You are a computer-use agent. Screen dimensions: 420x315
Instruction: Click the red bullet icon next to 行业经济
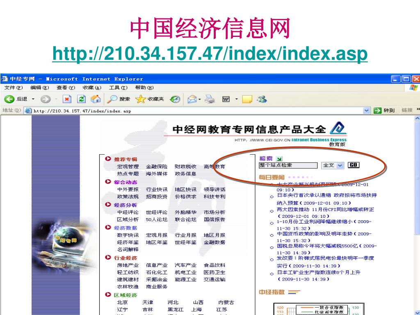coord(108,258)
